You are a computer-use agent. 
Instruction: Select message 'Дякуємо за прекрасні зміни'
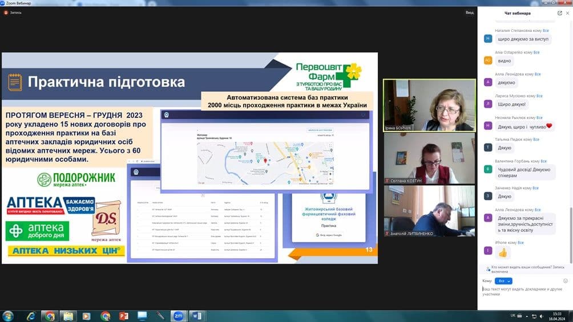[x=525, y=224]
